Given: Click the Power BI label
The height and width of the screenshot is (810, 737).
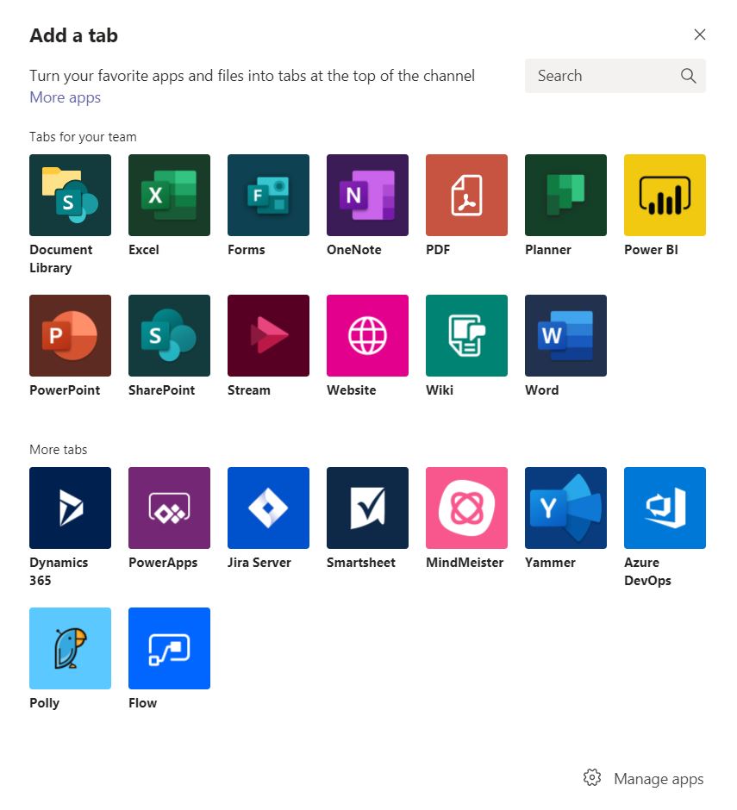Looking at the screenshot, I should pos(651,250).
